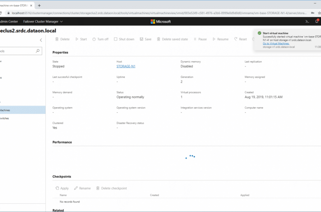Click the Shut down toolbar button

pos(124,39)
